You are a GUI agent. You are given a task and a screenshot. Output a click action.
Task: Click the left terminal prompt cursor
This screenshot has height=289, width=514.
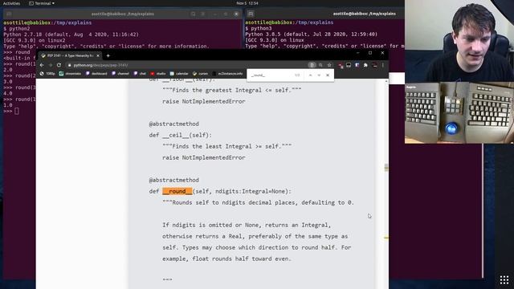pyautogui.click(x=17, y=111)
